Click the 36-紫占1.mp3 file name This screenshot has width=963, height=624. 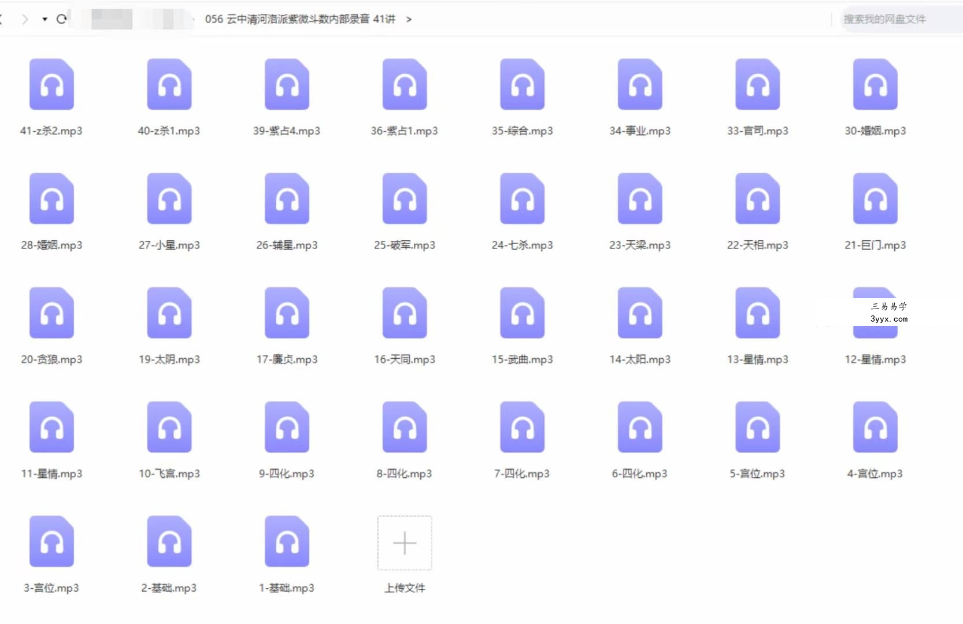[405, 131]
